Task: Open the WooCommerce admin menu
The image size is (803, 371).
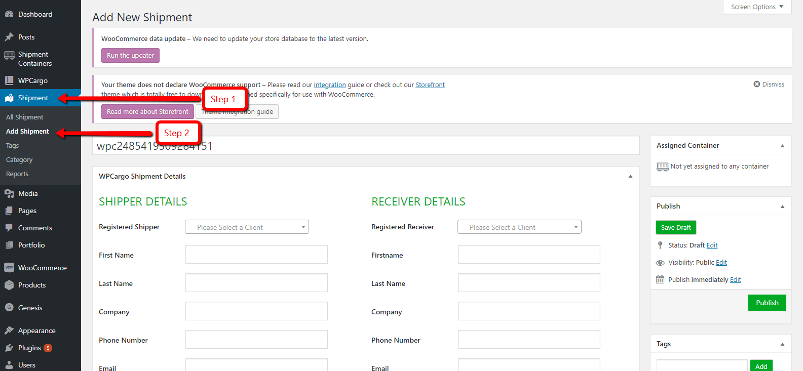Action: pos(41,268)
